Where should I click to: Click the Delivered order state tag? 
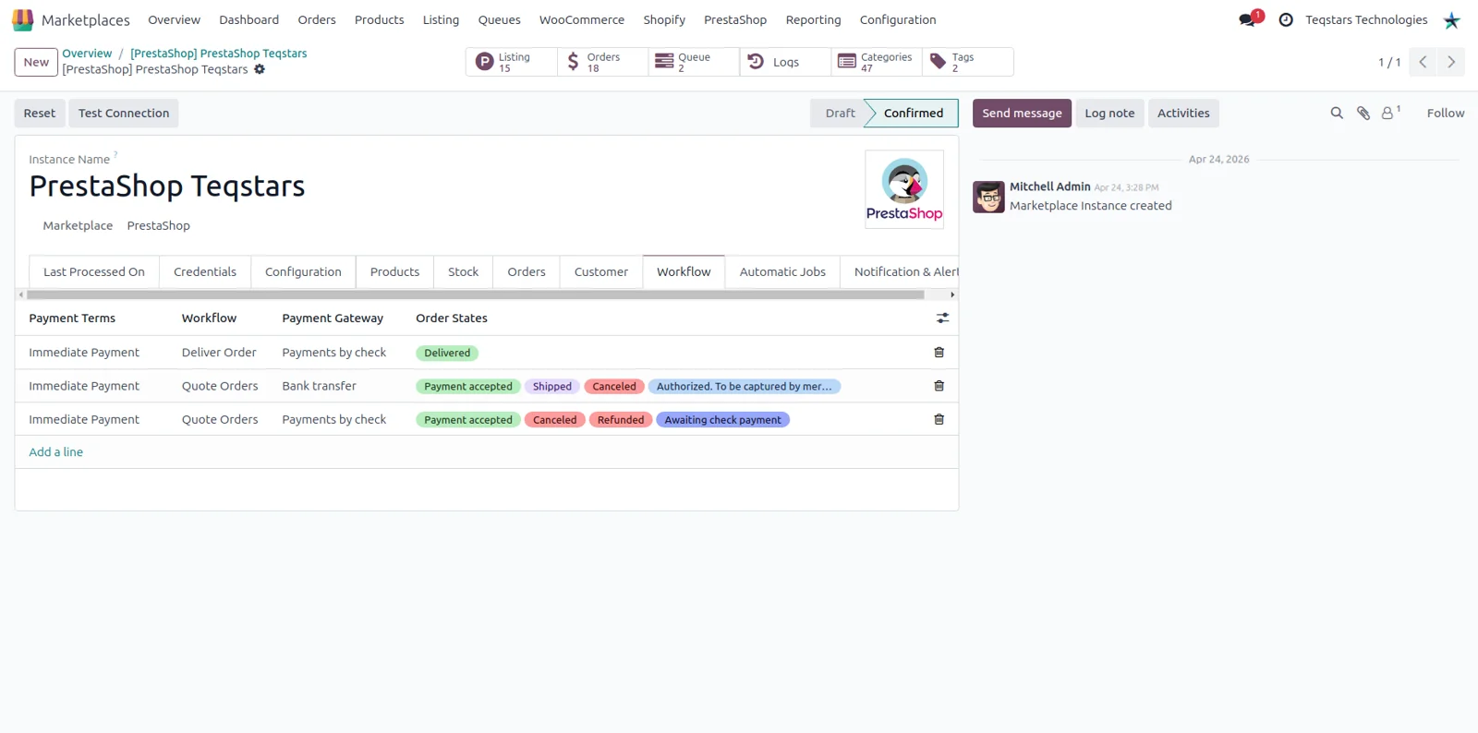click(x=447, y=353)
